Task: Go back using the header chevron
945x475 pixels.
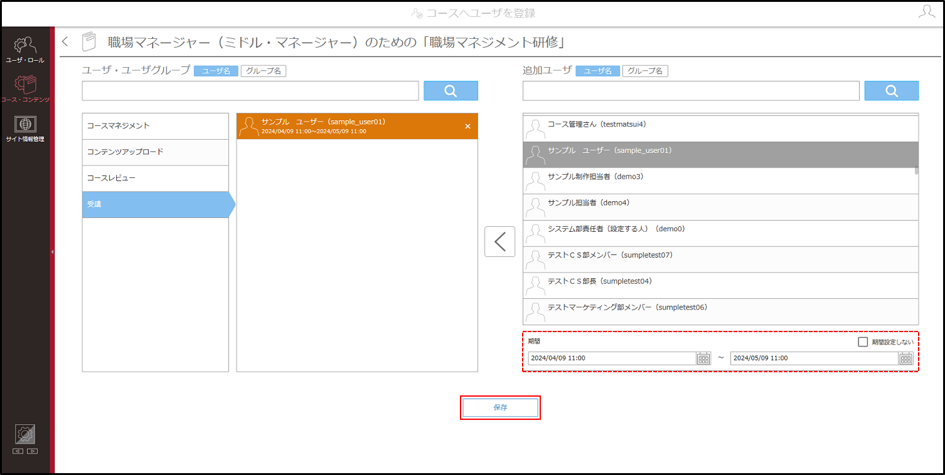Action: (65, 42)
